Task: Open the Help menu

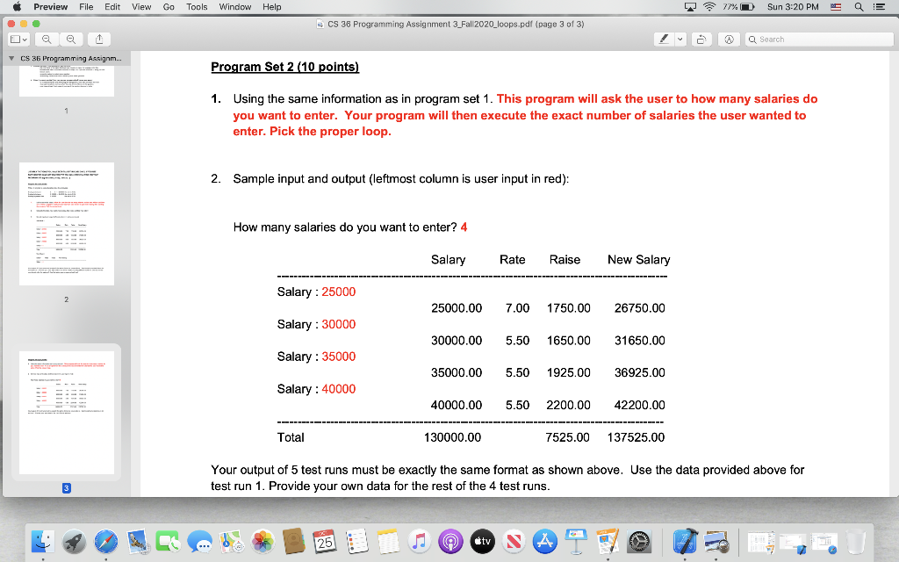Action: (x=272, y=7)
